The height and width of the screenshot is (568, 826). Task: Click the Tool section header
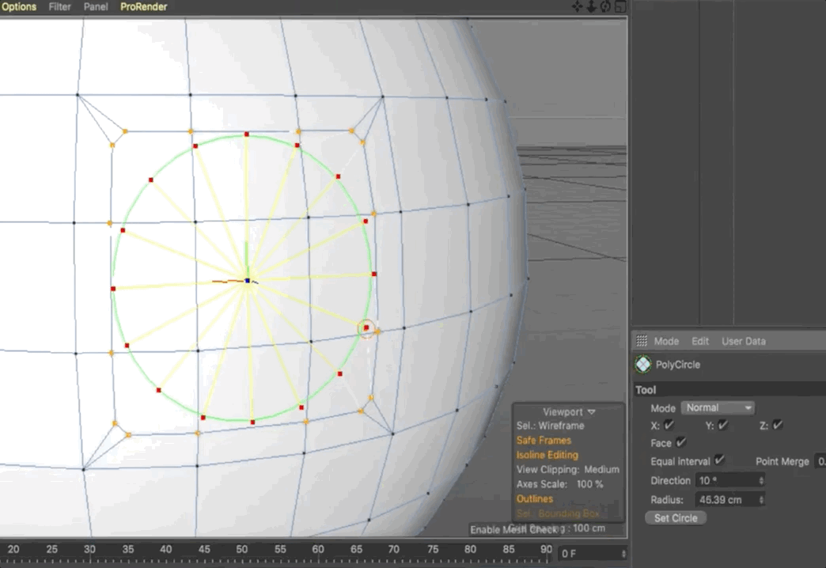(730, 390)
